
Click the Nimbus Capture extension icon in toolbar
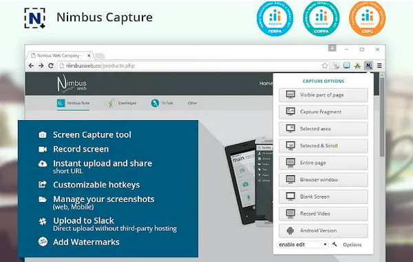click(368, 65)
